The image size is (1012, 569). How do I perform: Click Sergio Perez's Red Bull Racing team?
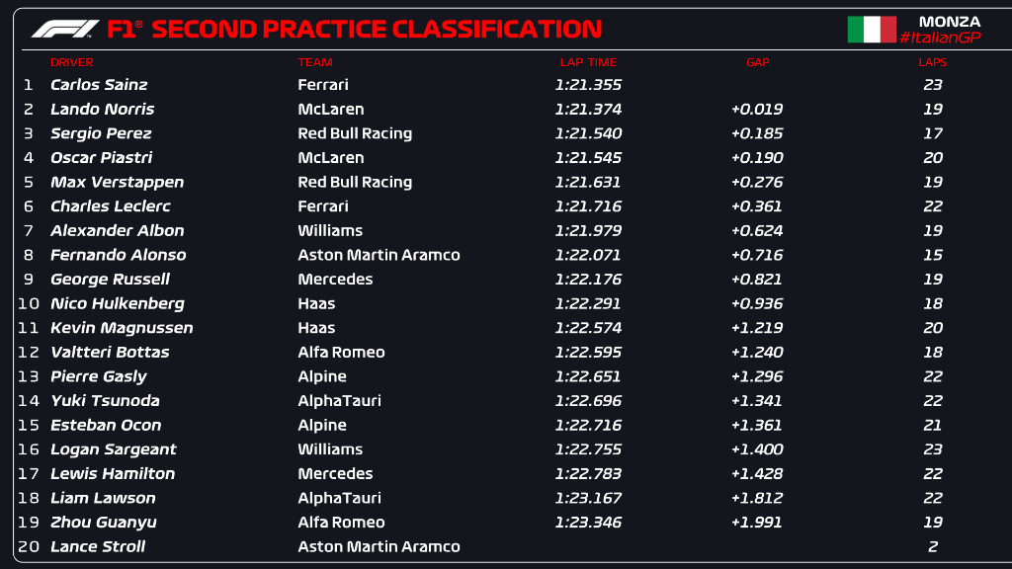point(355,133)
